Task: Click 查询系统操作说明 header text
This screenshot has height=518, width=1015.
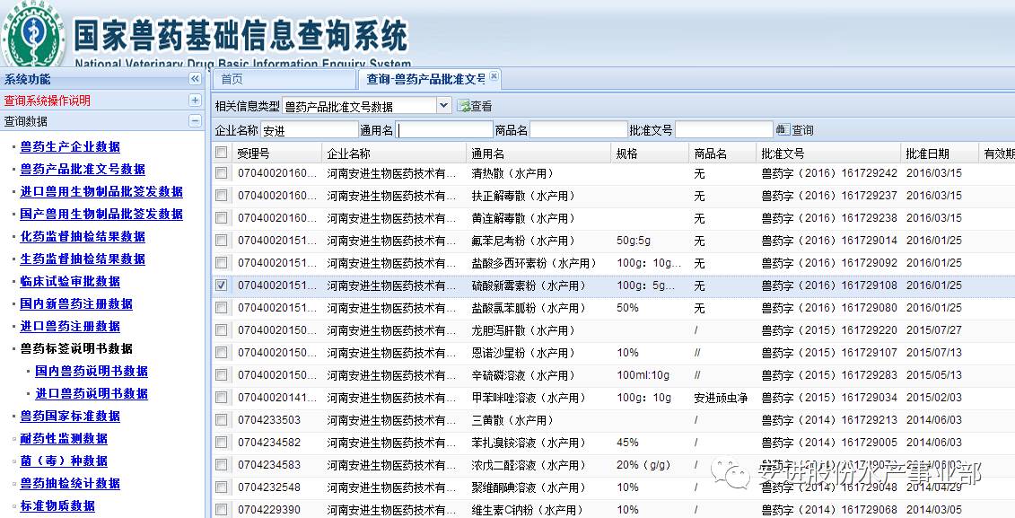Action: 48,101
